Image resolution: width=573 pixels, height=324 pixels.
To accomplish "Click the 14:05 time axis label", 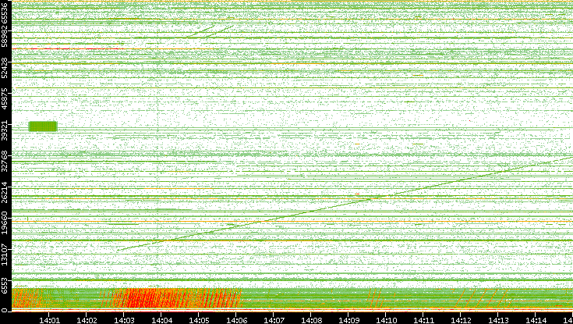I will coord(199,320).
